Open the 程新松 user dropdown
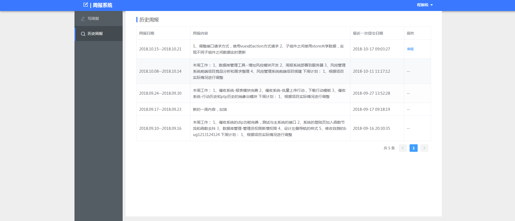Viewport: 515px width, 221px height. pos(425,5)
